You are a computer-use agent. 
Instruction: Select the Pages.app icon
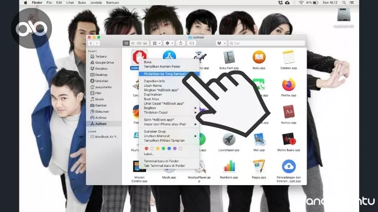(x=259, y=166)
